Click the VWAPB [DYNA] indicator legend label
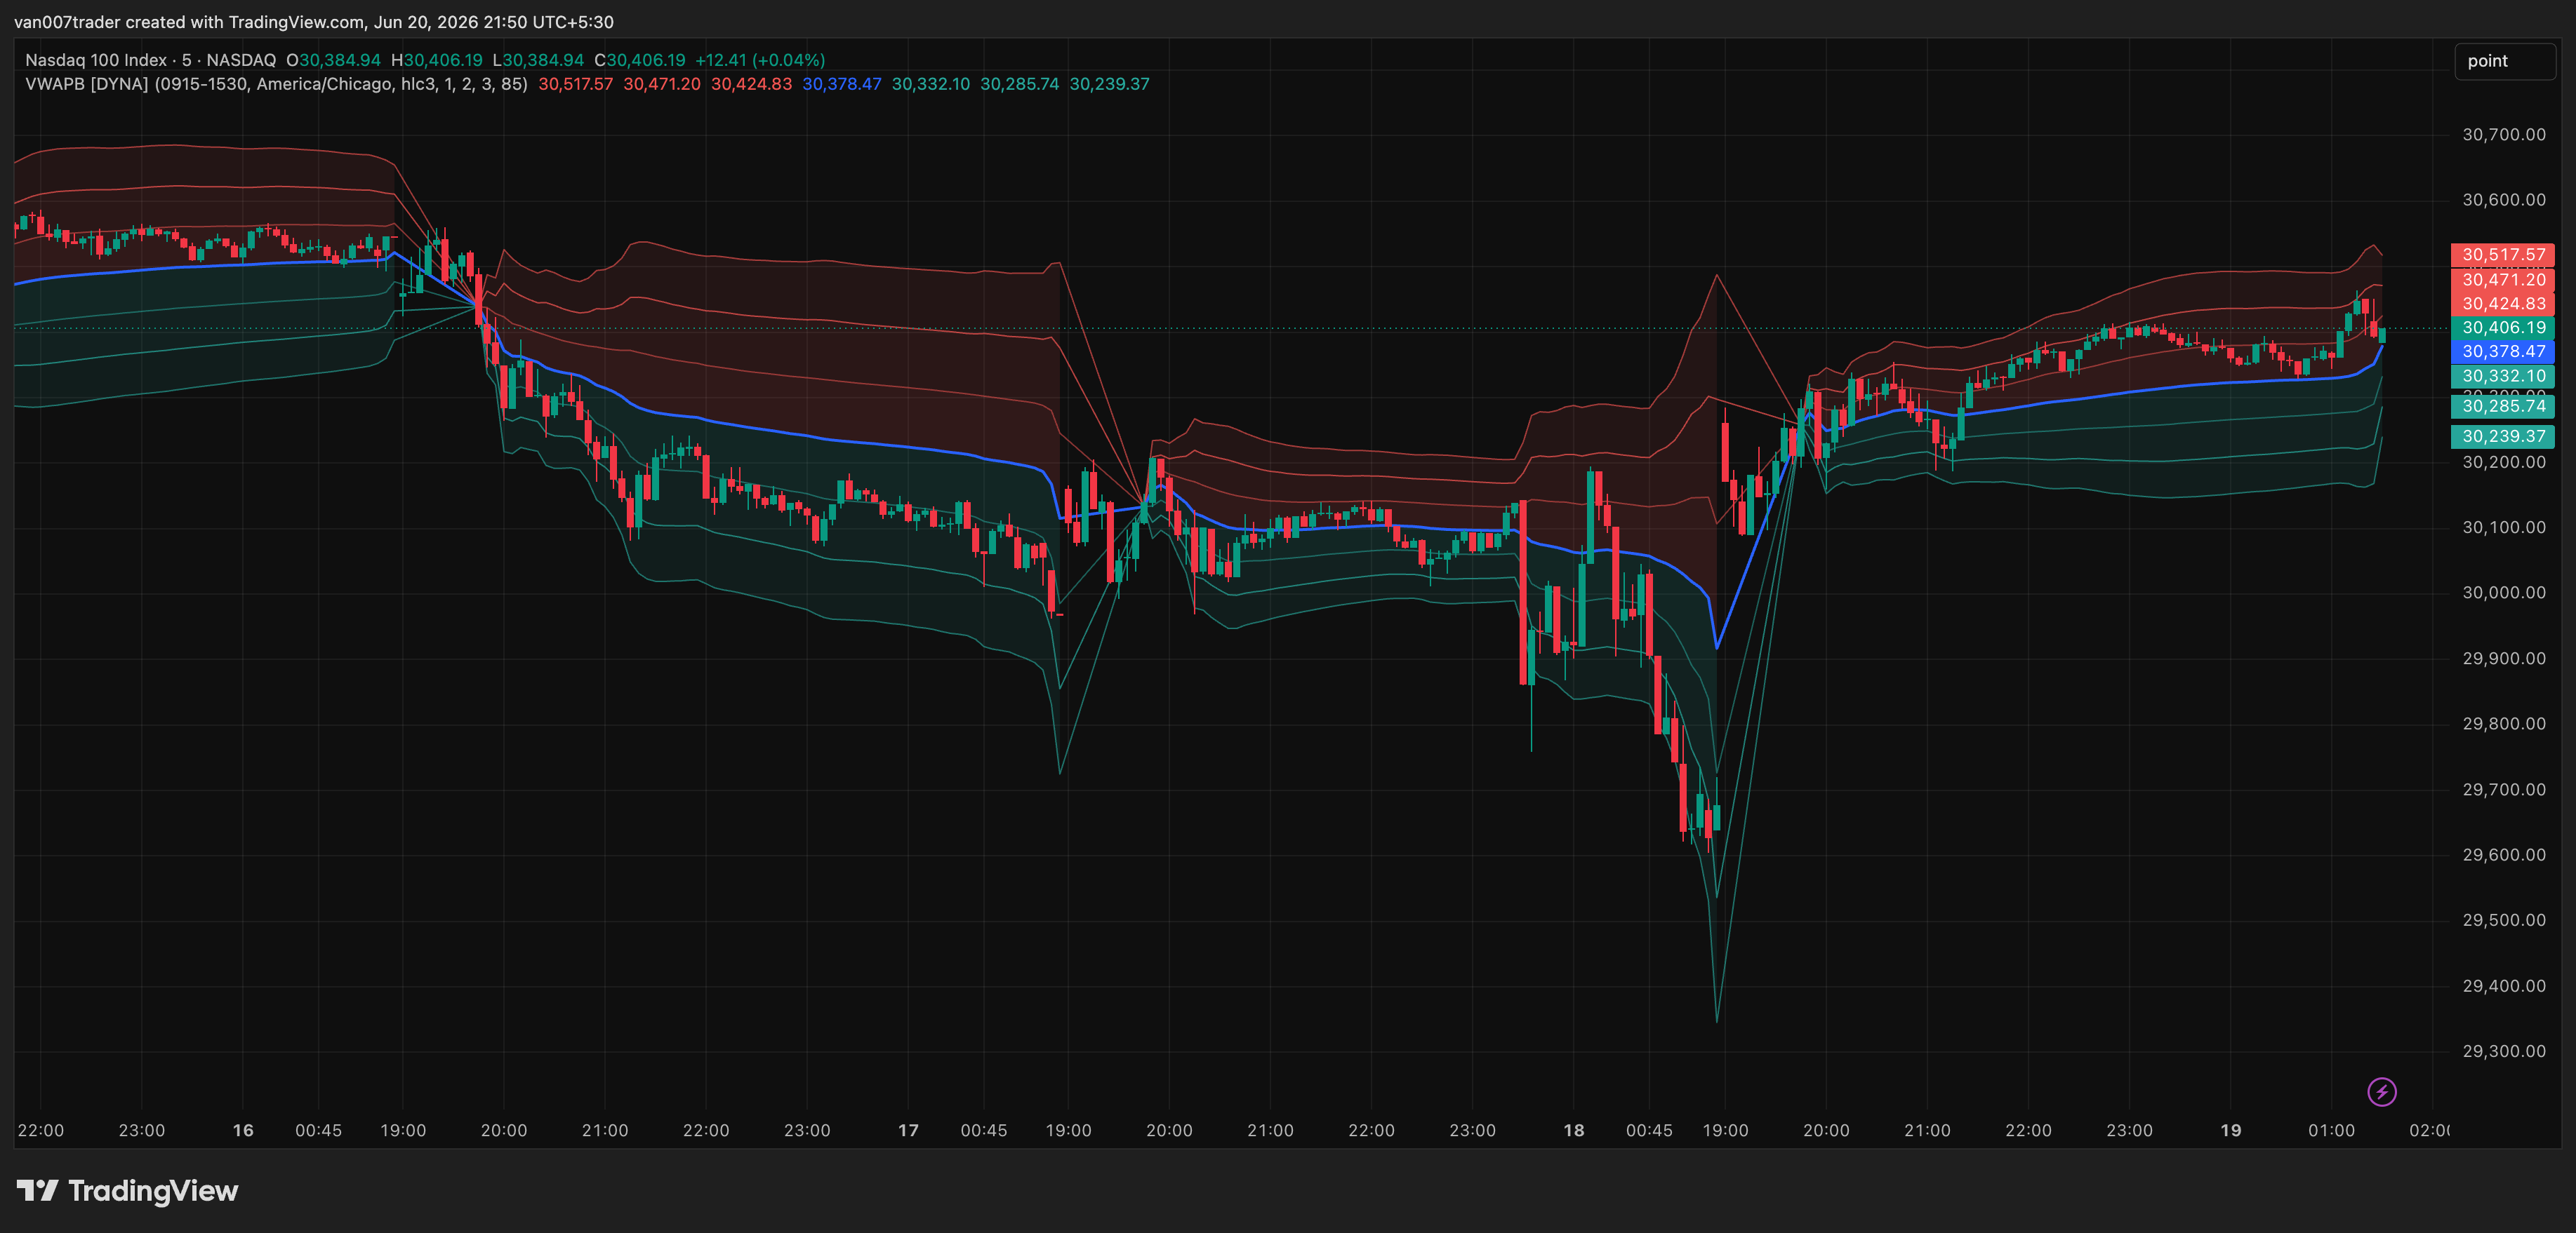This screenshot has width=2576, height=1233. point(276,84)
